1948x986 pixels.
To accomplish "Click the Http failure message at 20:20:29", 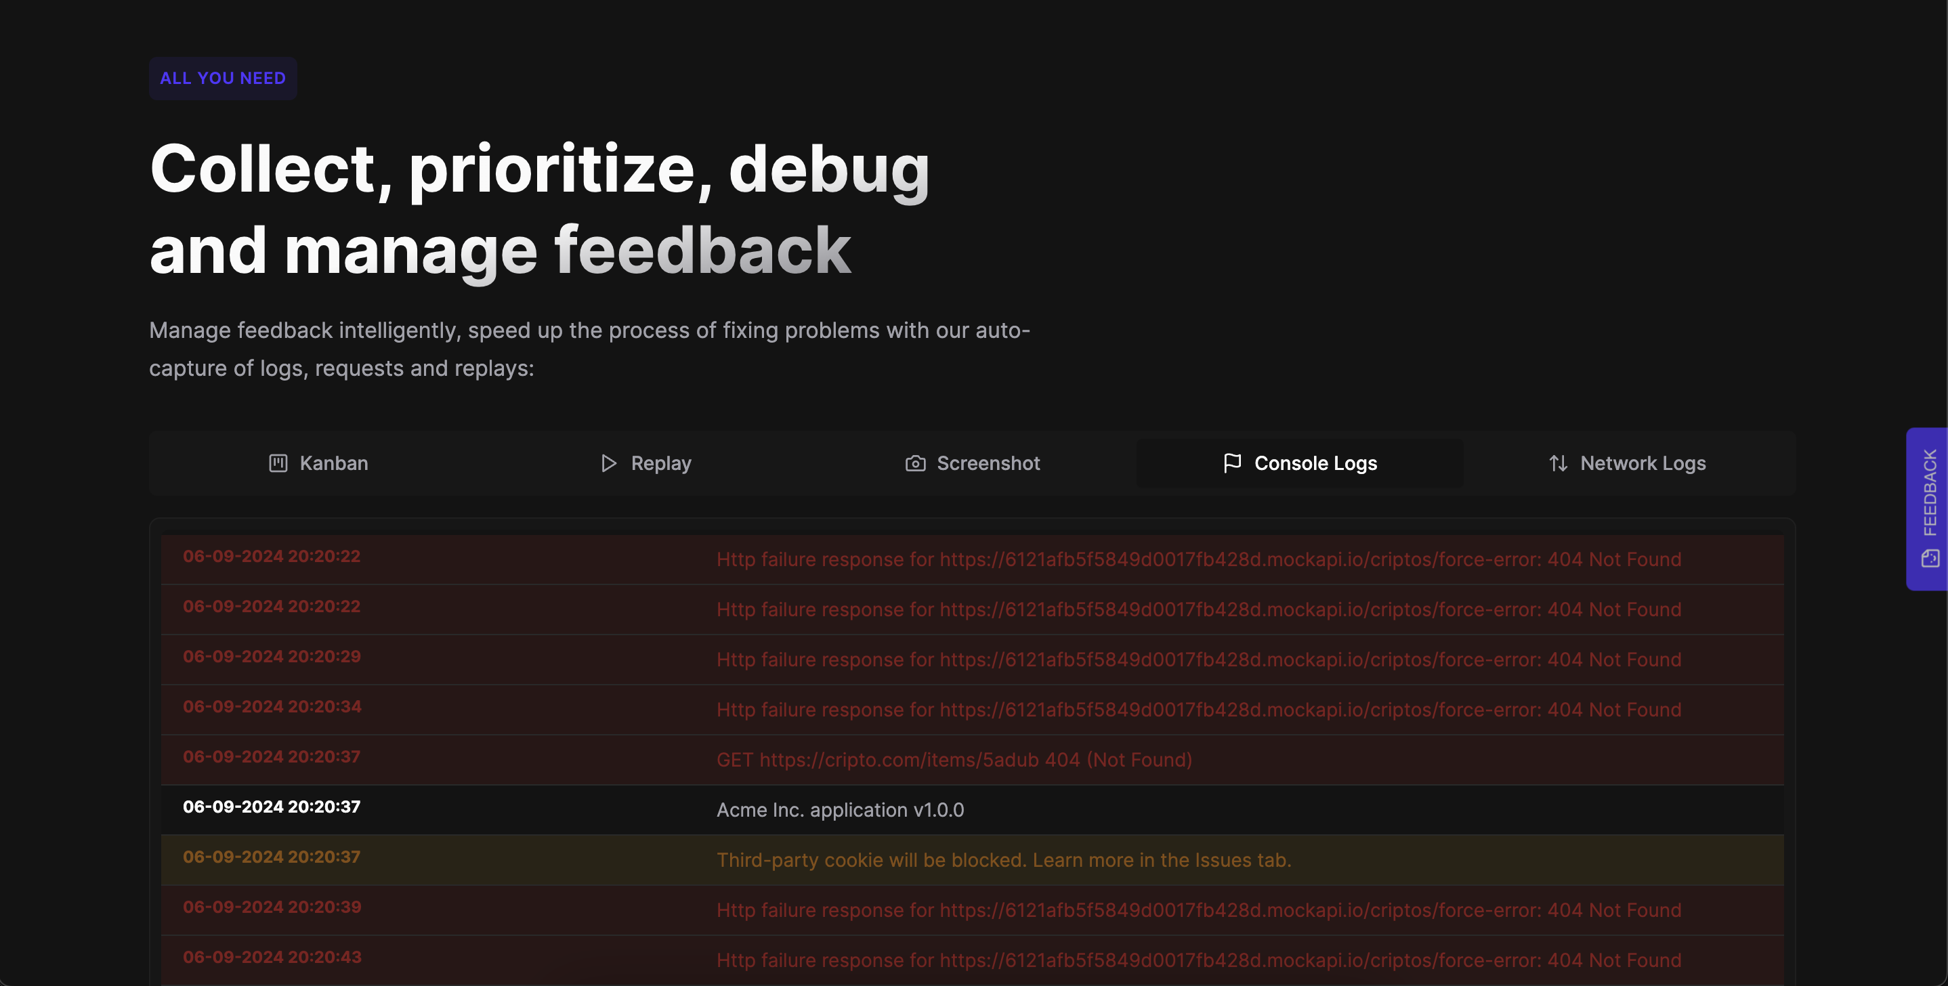I will pyautogui.click(x=1199, y=660).
